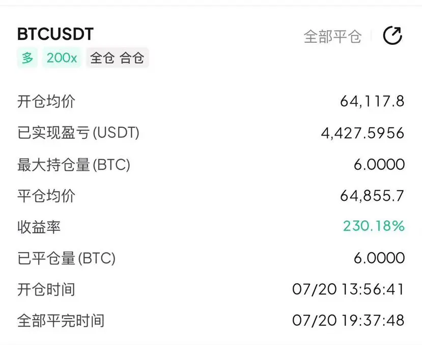This screenshot has width=422, height=345.
Task: Tap the 200x leverage badge
Action: (x=62, y=58)
